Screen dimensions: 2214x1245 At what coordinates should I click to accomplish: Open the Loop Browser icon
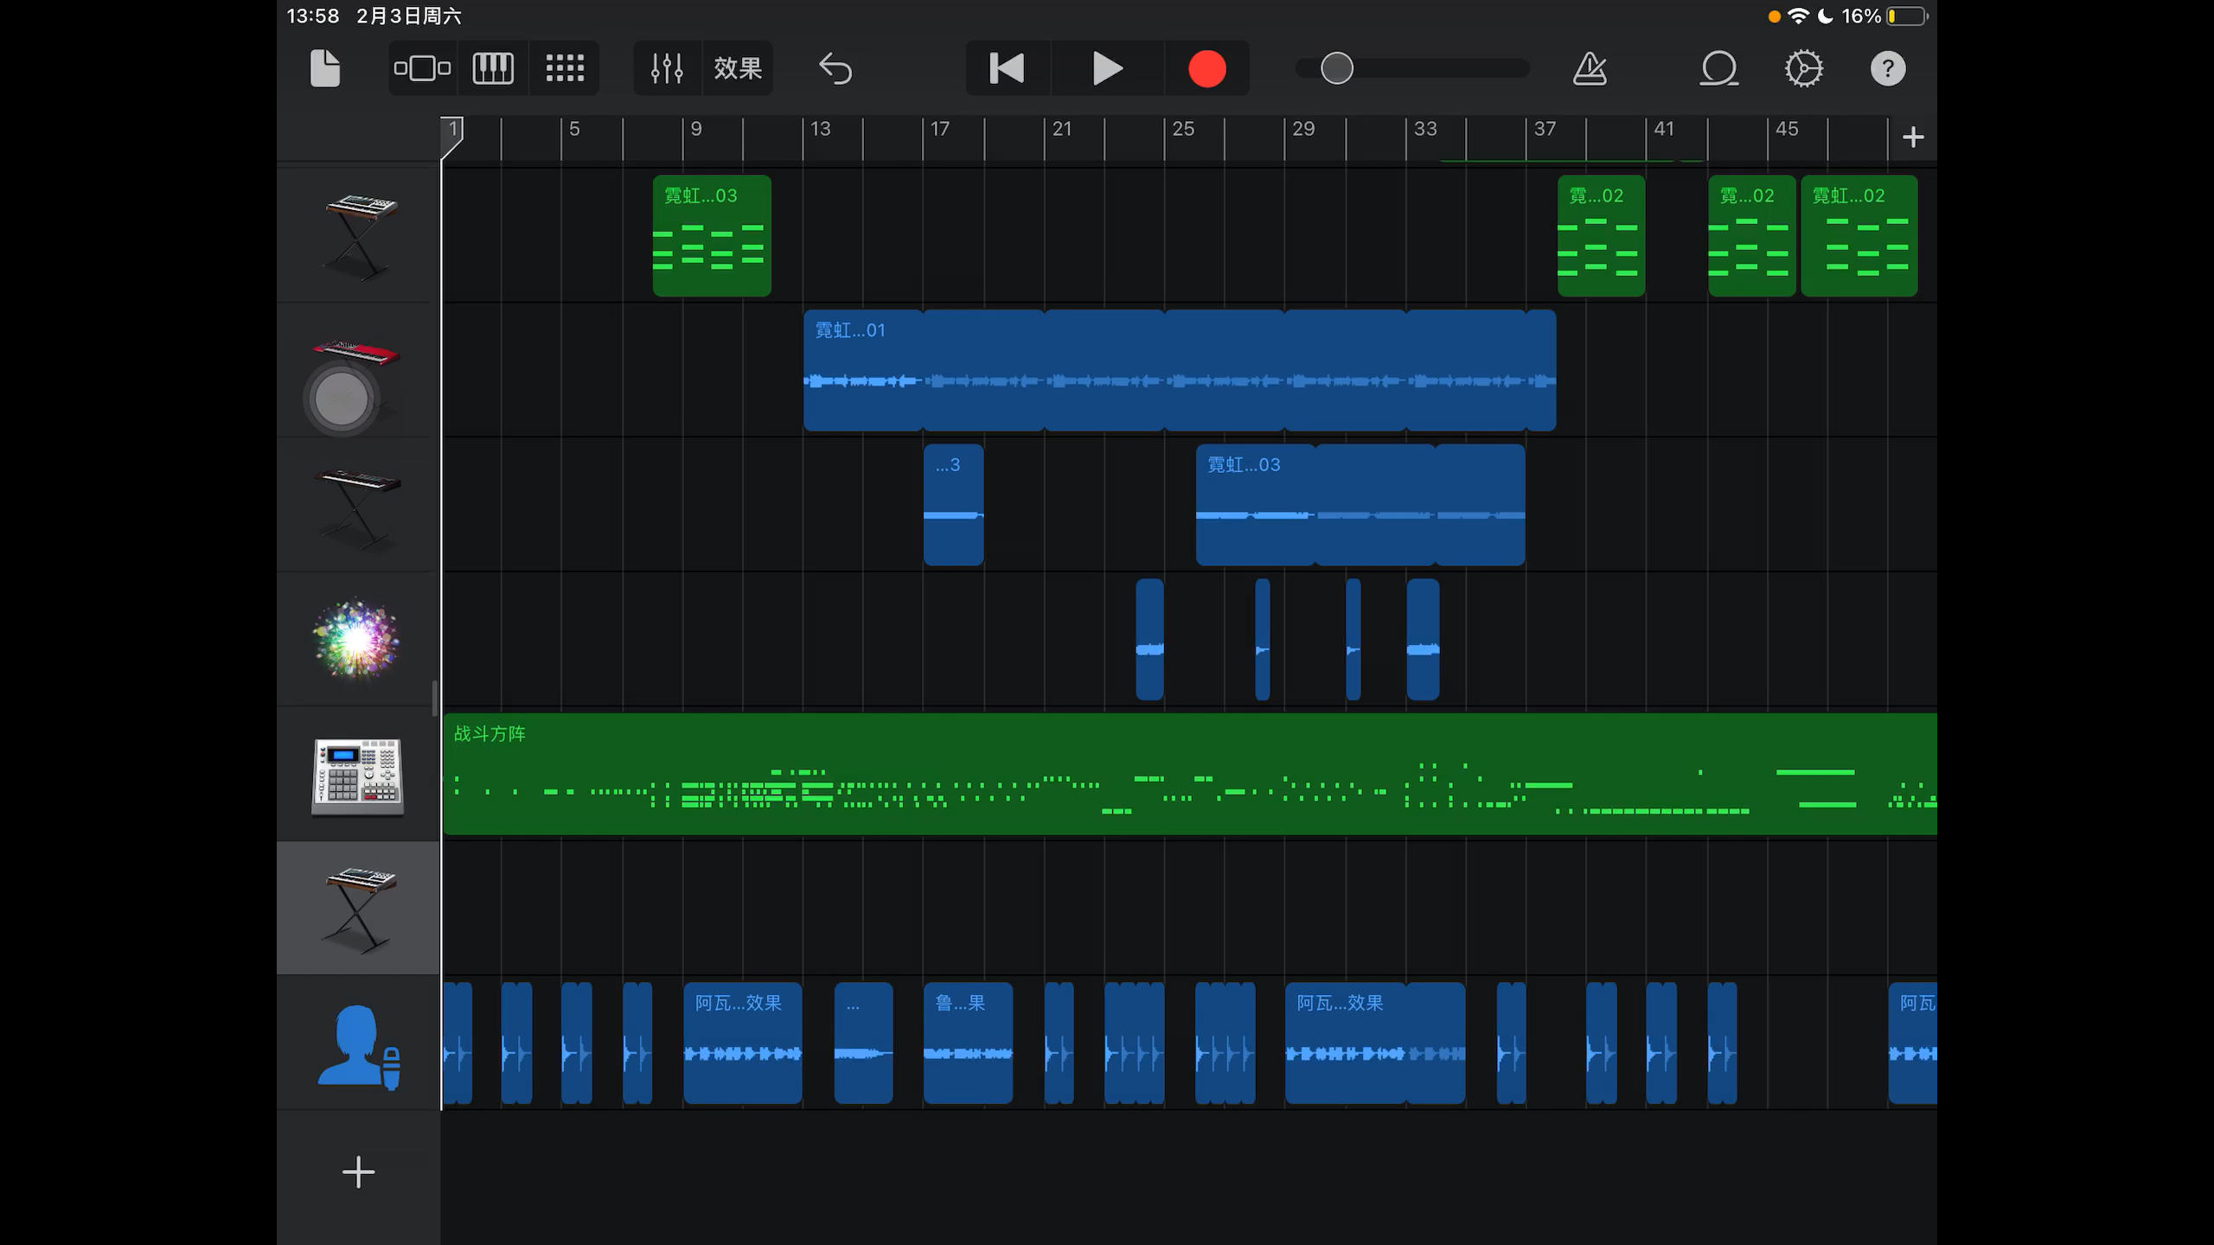(1718, 68)
